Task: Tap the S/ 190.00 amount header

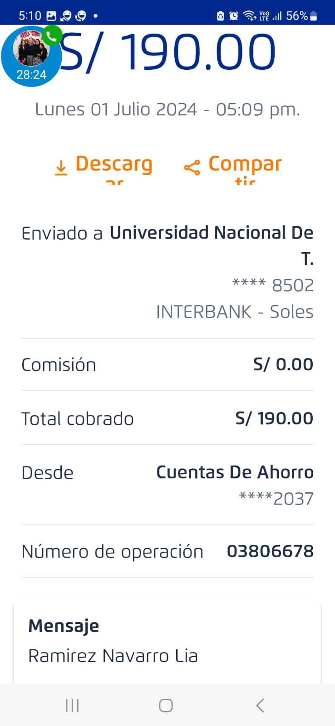Action: click(168, 53)
